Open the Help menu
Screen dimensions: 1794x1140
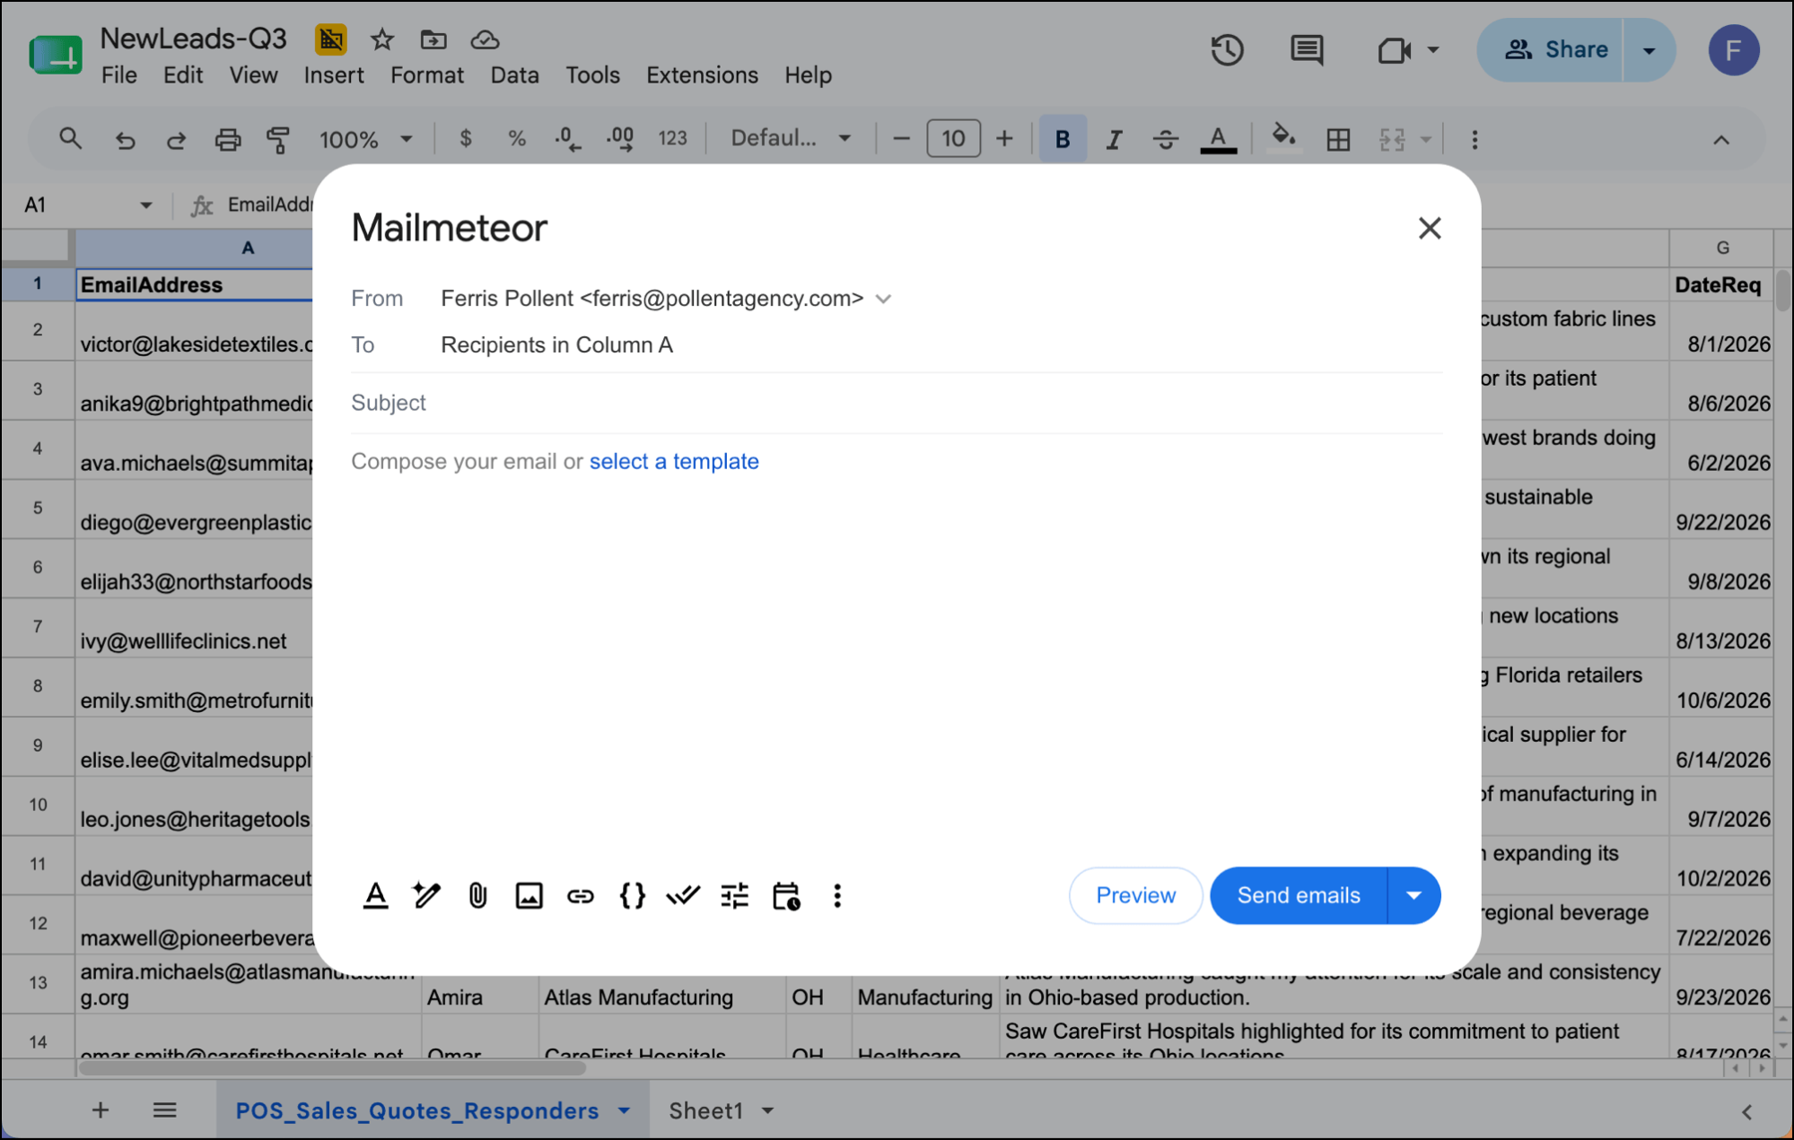[x=808, y=75]
